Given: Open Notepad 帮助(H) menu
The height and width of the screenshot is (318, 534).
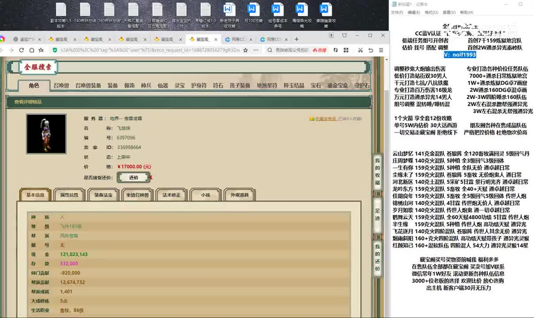Looking at the screenshot, I should [x=466, y=12].
